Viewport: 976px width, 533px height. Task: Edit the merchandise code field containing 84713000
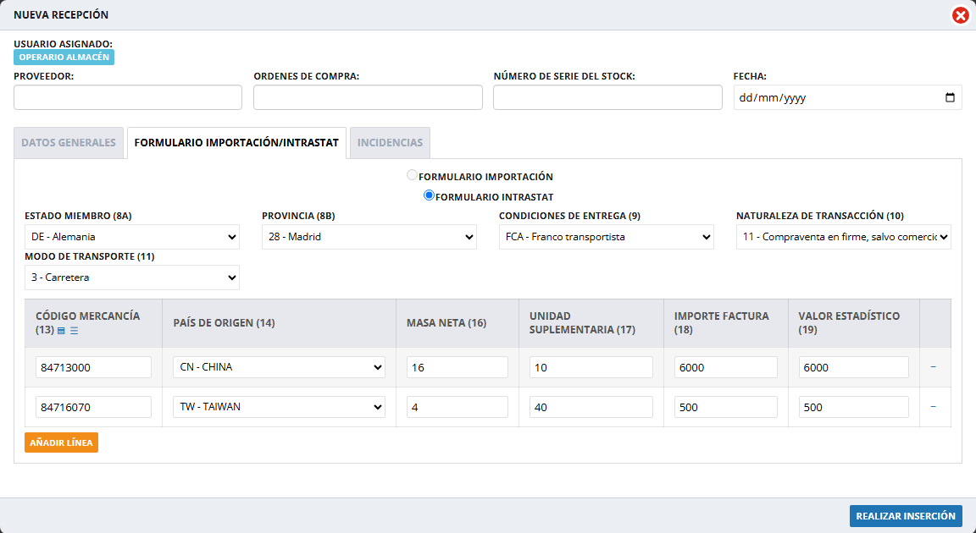click(x=93, y=367)
